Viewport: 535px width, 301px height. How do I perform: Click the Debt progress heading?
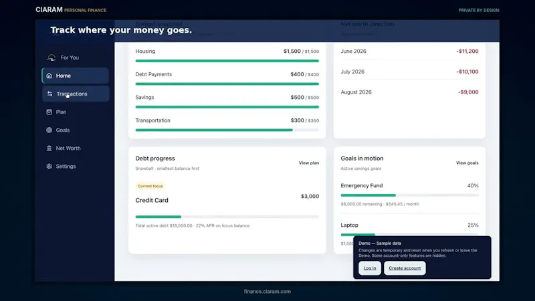pyautogui.click(x=155, y=159)
